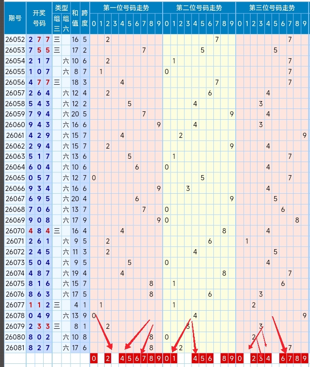
Task: Click red box 6 in third position predictions
Action: tap(283, 358)
